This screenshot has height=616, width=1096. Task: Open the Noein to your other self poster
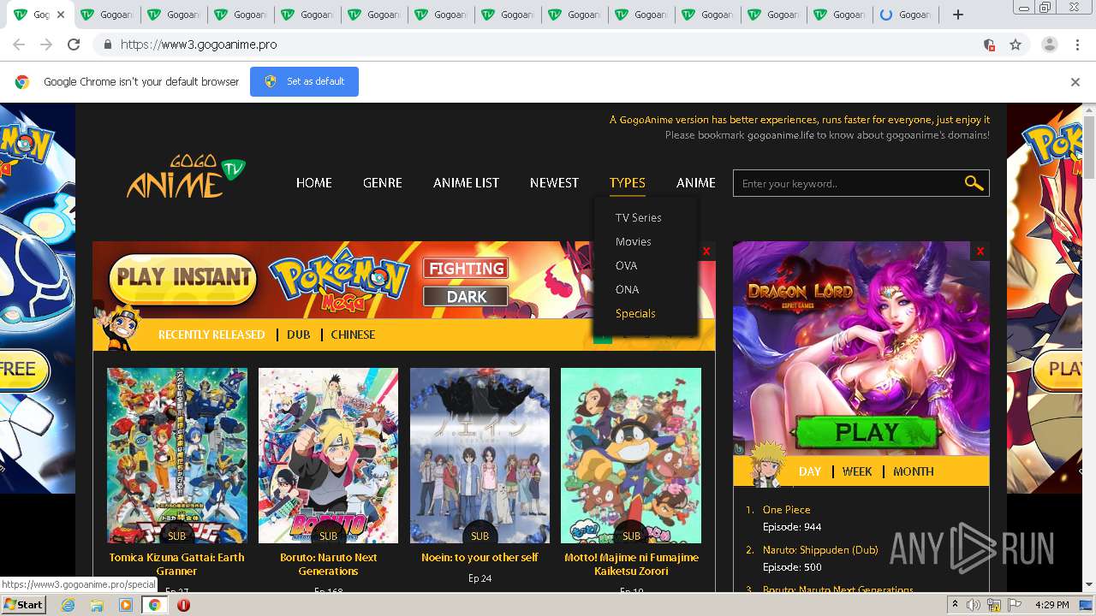point(479,455)
